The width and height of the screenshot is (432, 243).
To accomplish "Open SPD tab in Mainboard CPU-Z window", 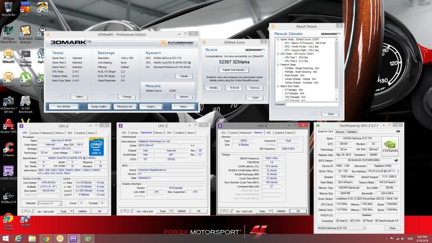I will click(169, 132).
